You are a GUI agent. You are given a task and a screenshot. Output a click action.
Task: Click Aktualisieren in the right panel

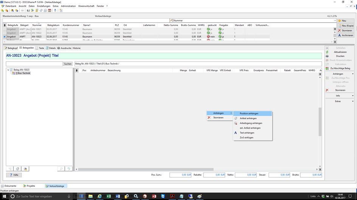point(340,52)
